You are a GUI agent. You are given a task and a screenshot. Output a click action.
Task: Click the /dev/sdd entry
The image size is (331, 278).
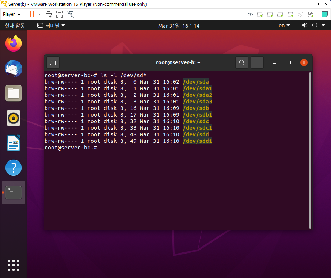click(196, 134)
